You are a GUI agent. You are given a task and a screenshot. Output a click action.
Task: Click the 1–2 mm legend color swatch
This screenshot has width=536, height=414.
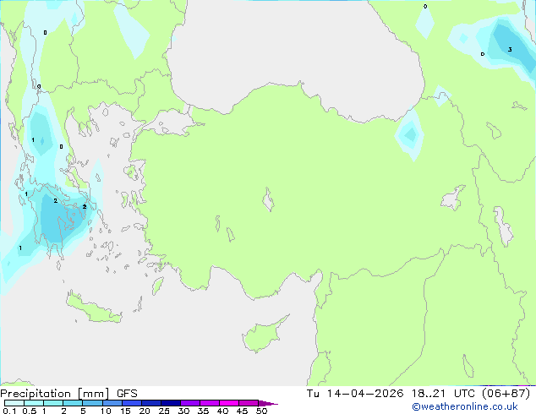(x=53, y=403)
